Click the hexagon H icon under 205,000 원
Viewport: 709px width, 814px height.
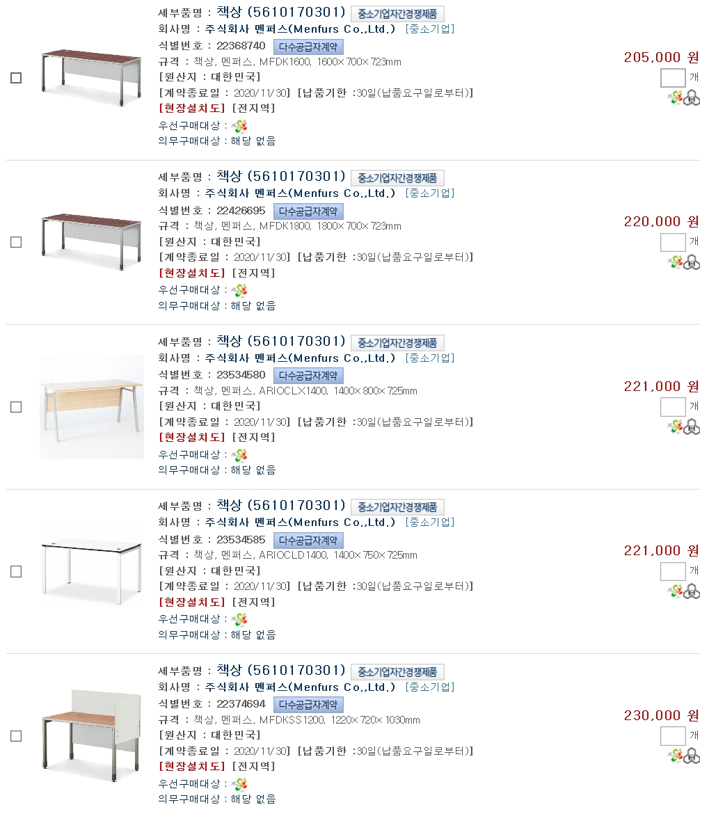point(692,98)
